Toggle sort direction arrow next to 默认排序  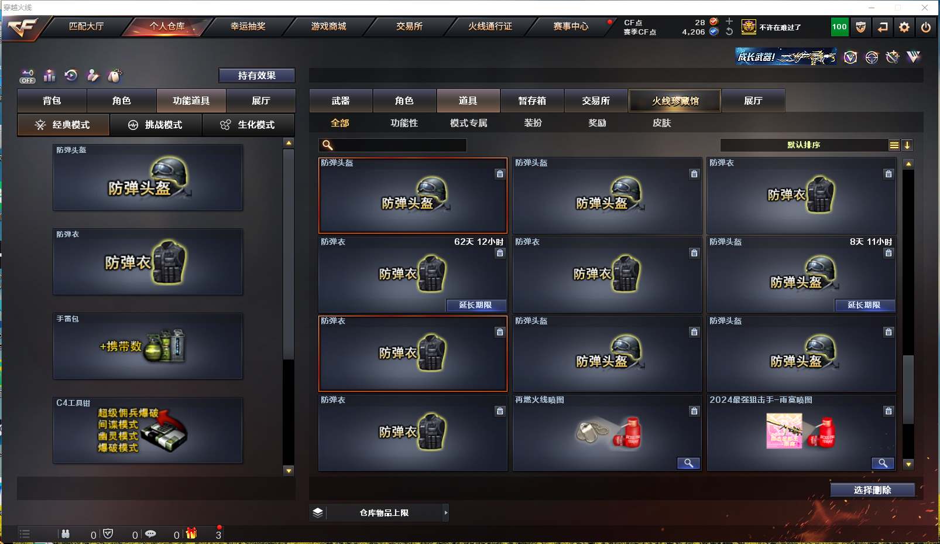tap(907, 145)
